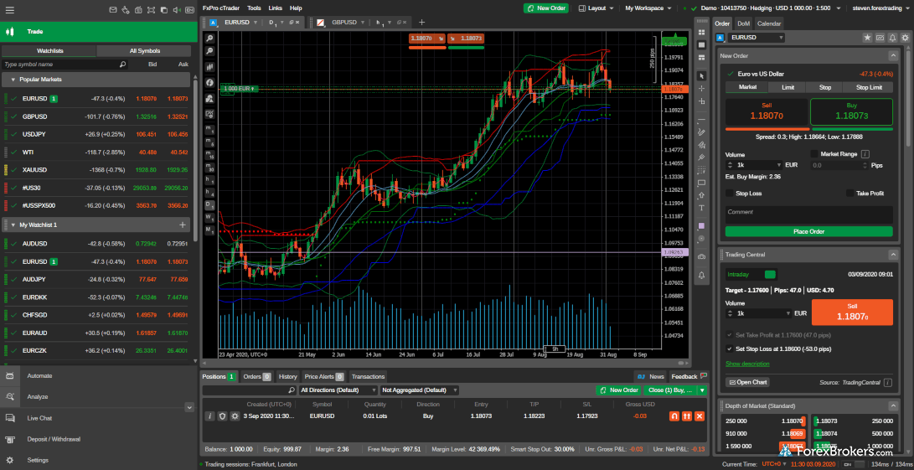Select the text drawing tool
Screen dimensions: 914x470
(x=701, y=208)
